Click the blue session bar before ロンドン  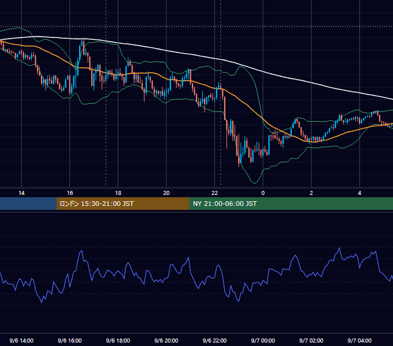pos(28,204)
